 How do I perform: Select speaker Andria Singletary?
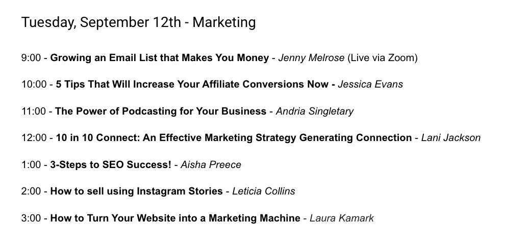pyautogui.click(x=314, y=111)
